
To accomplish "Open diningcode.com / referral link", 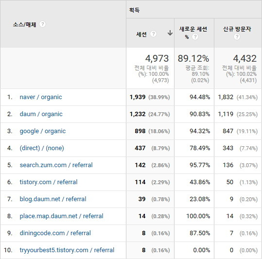I will pos(55,233).
